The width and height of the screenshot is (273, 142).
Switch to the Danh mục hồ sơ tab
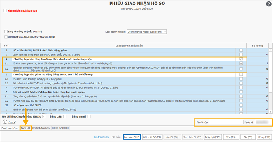tap(10, 128)
